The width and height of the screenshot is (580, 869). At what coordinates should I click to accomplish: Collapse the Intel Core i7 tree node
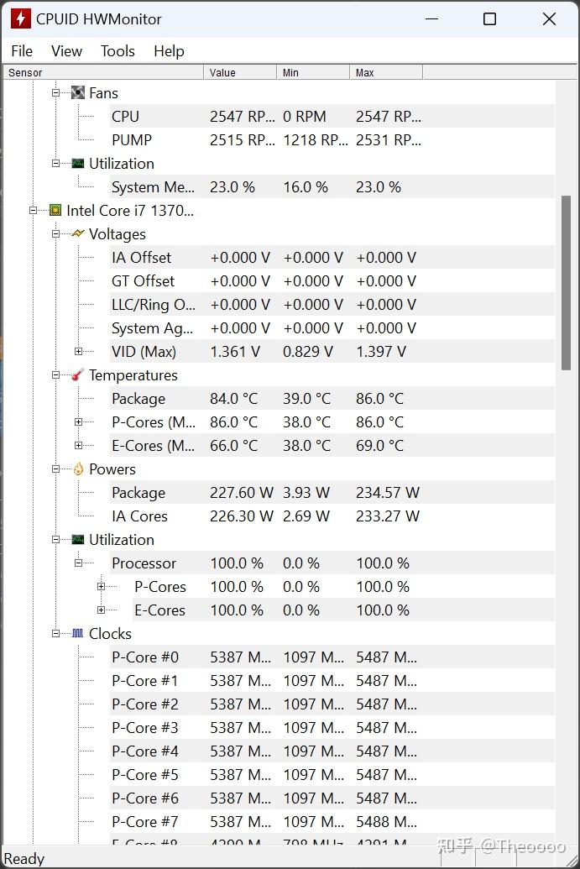click(x=33, y=211)
